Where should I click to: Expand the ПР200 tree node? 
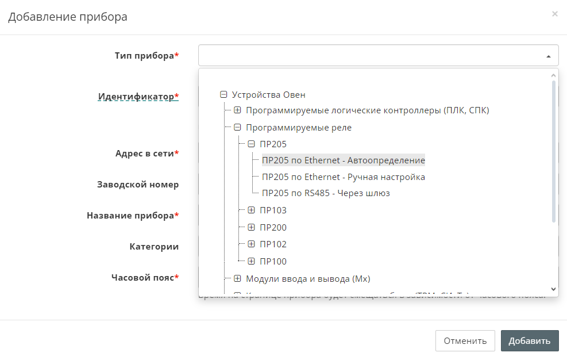(251, 227)
